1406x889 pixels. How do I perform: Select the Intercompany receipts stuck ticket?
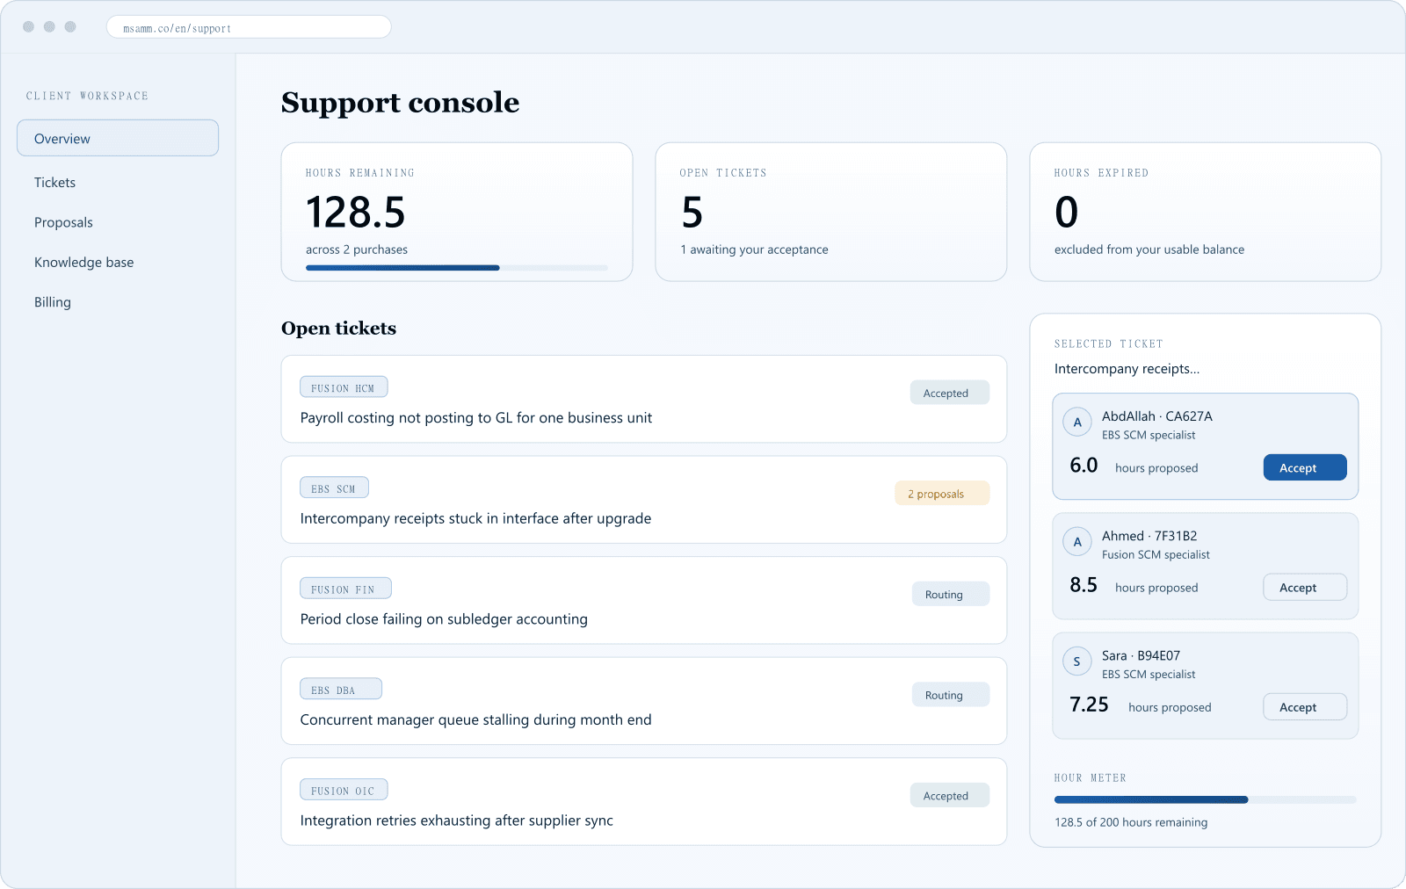tap(644, 500)
